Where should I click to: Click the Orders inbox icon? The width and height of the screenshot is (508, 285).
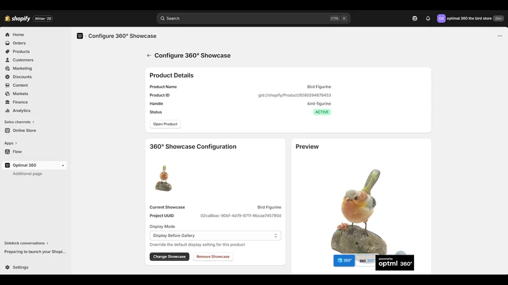pyautogui.click(x=8, y=43)
